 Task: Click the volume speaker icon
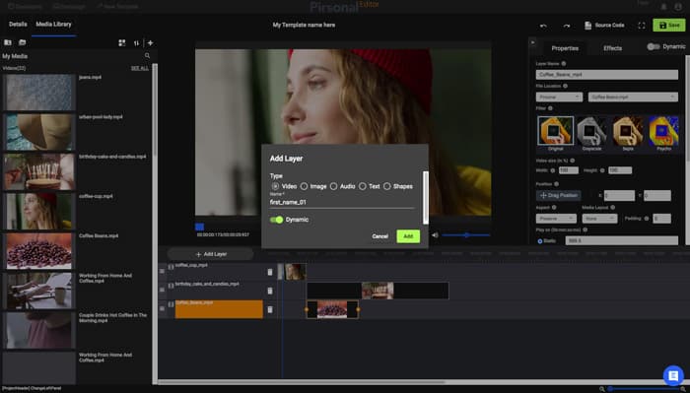435,235
